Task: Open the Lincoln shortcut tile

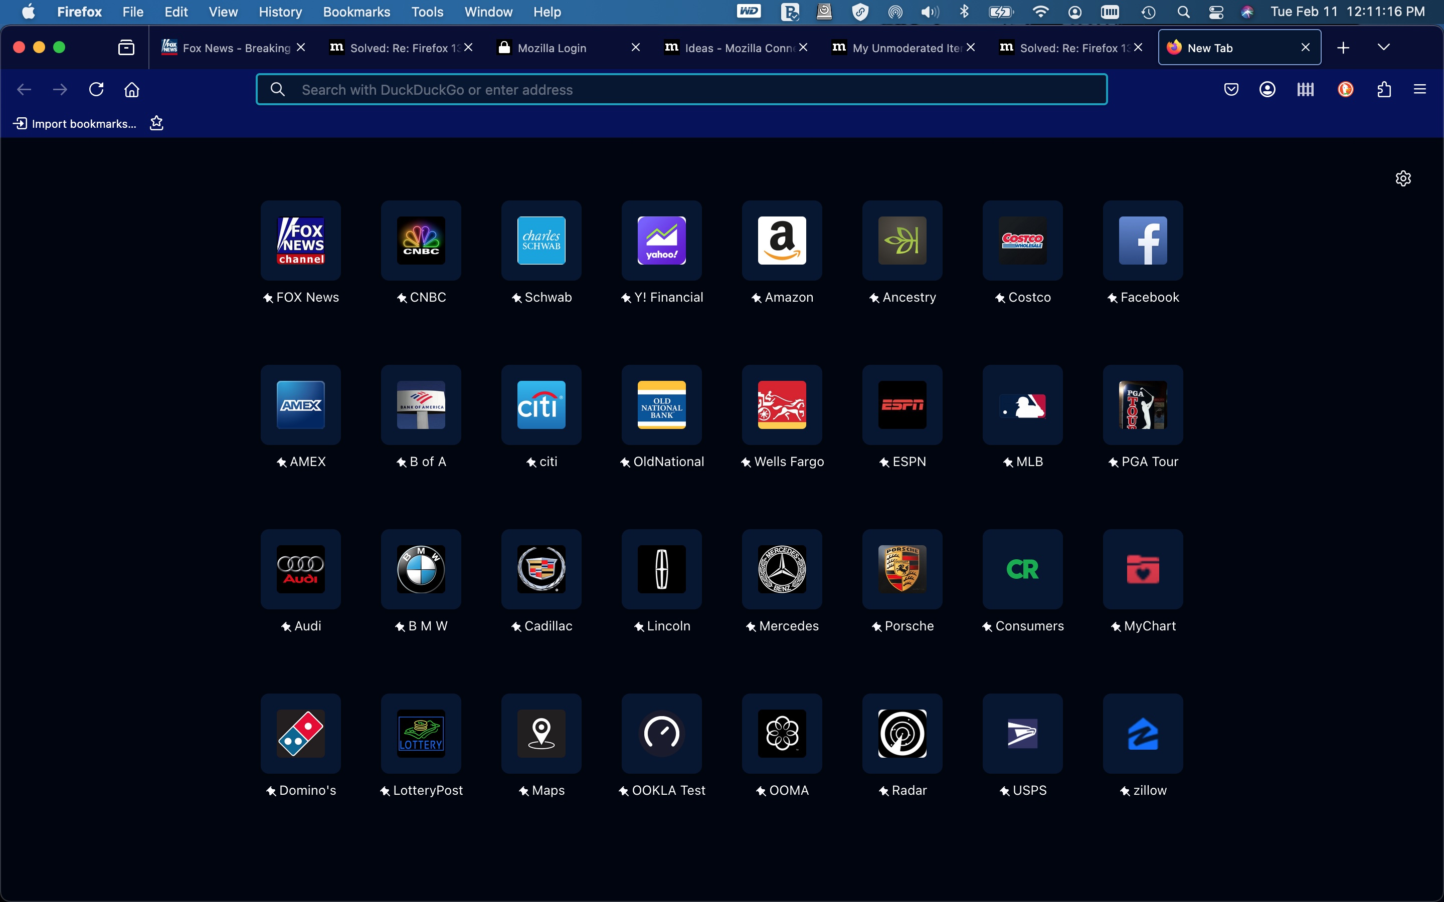Action: pos(662,569)
